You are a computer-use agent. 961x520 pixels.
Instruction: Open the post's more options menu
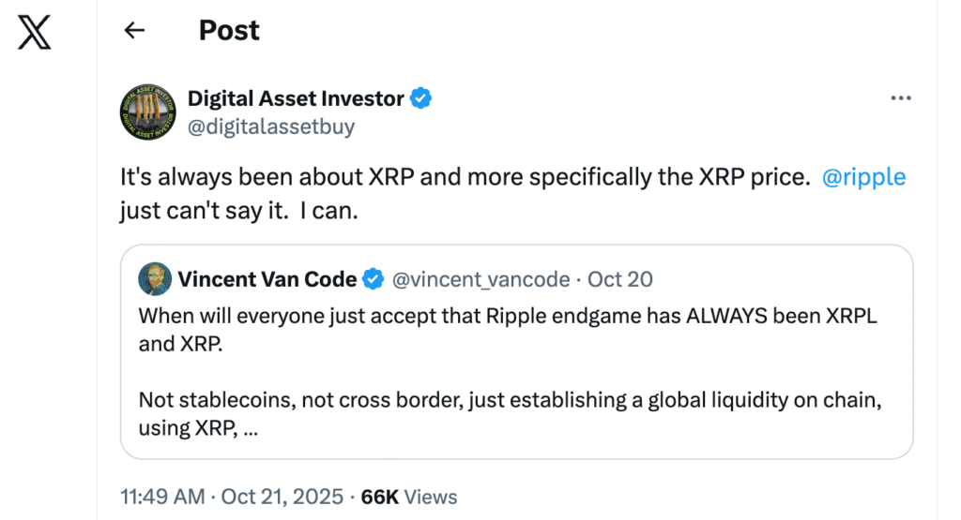point(900,98)
